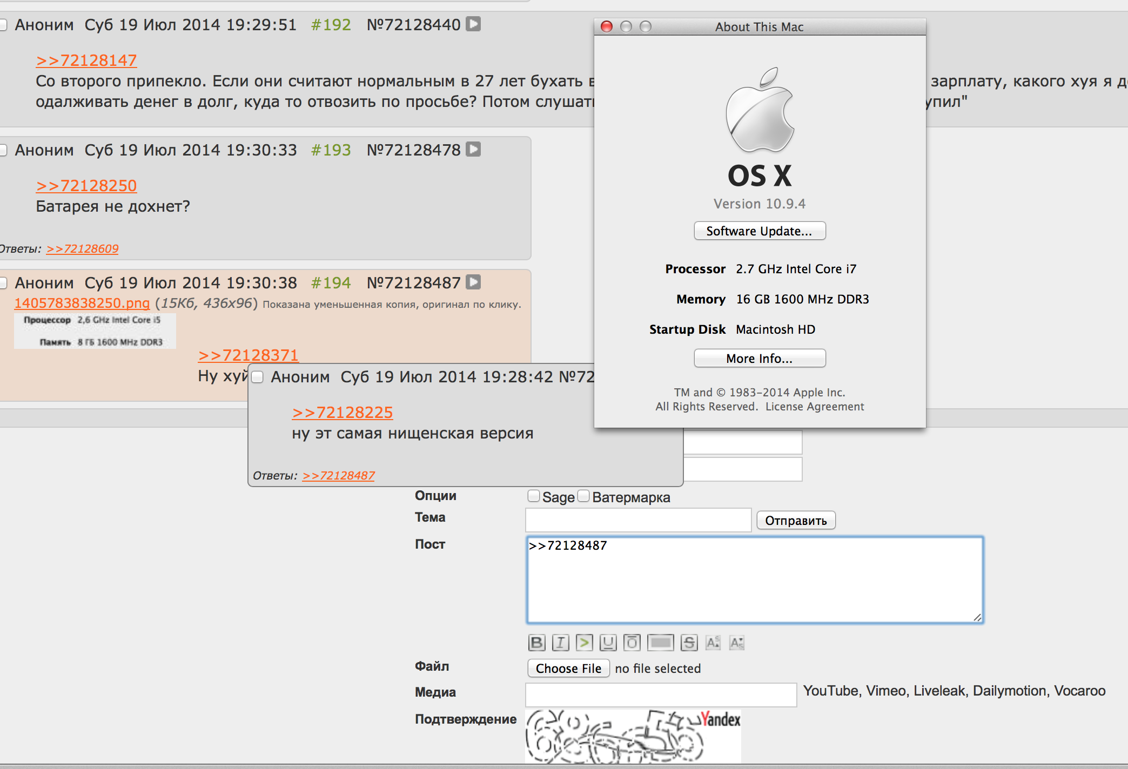Select post #193 with its checkbox
1128x769 pixels.
3,150
